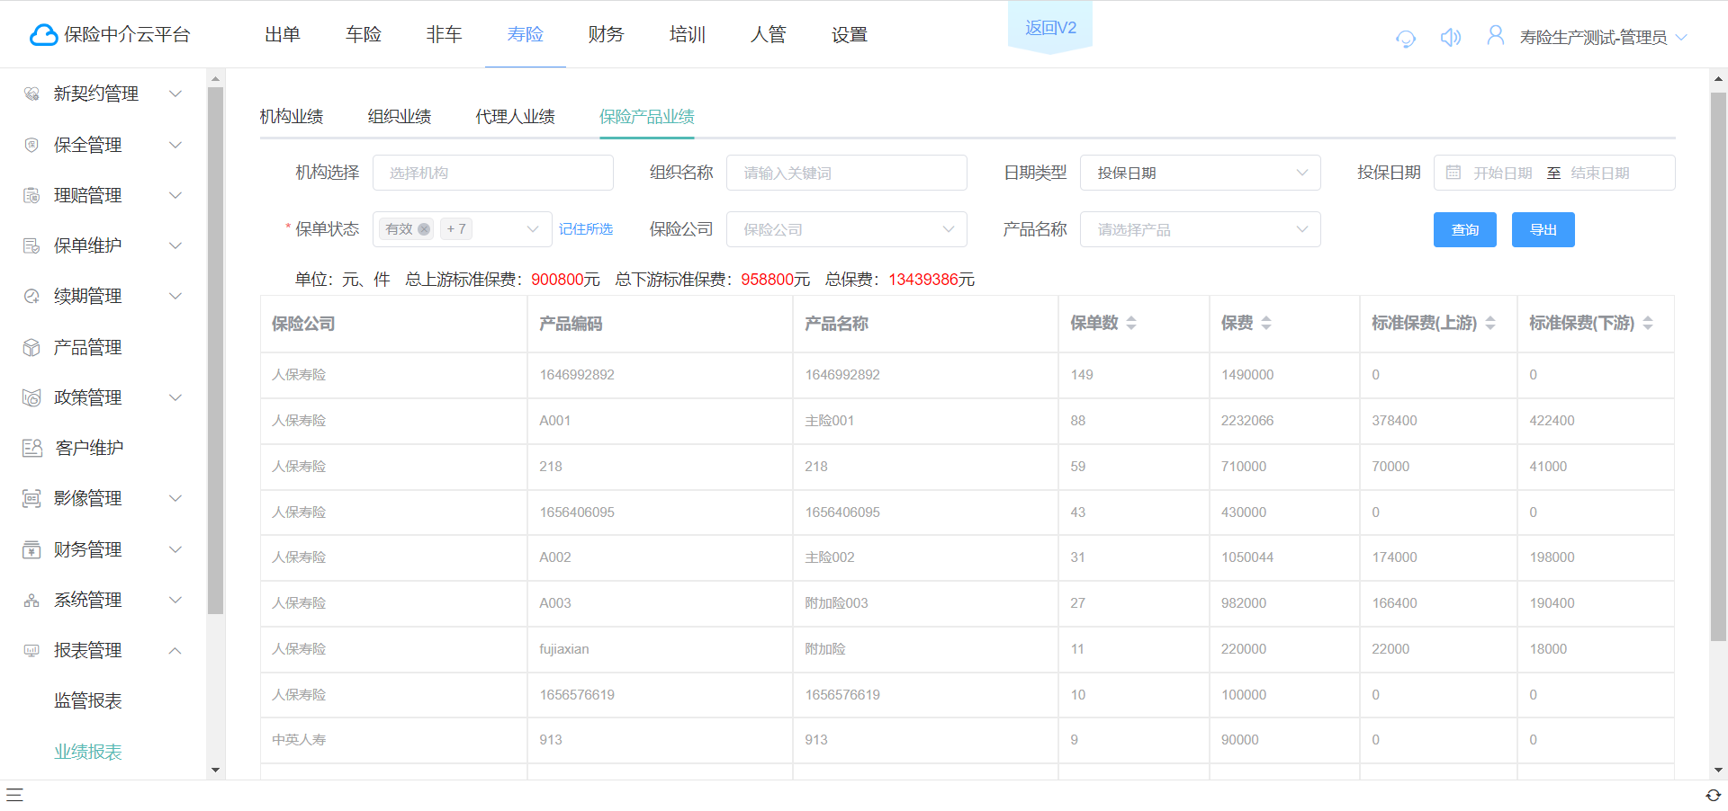Click the 记住所选 link

[x=586, y=229]
